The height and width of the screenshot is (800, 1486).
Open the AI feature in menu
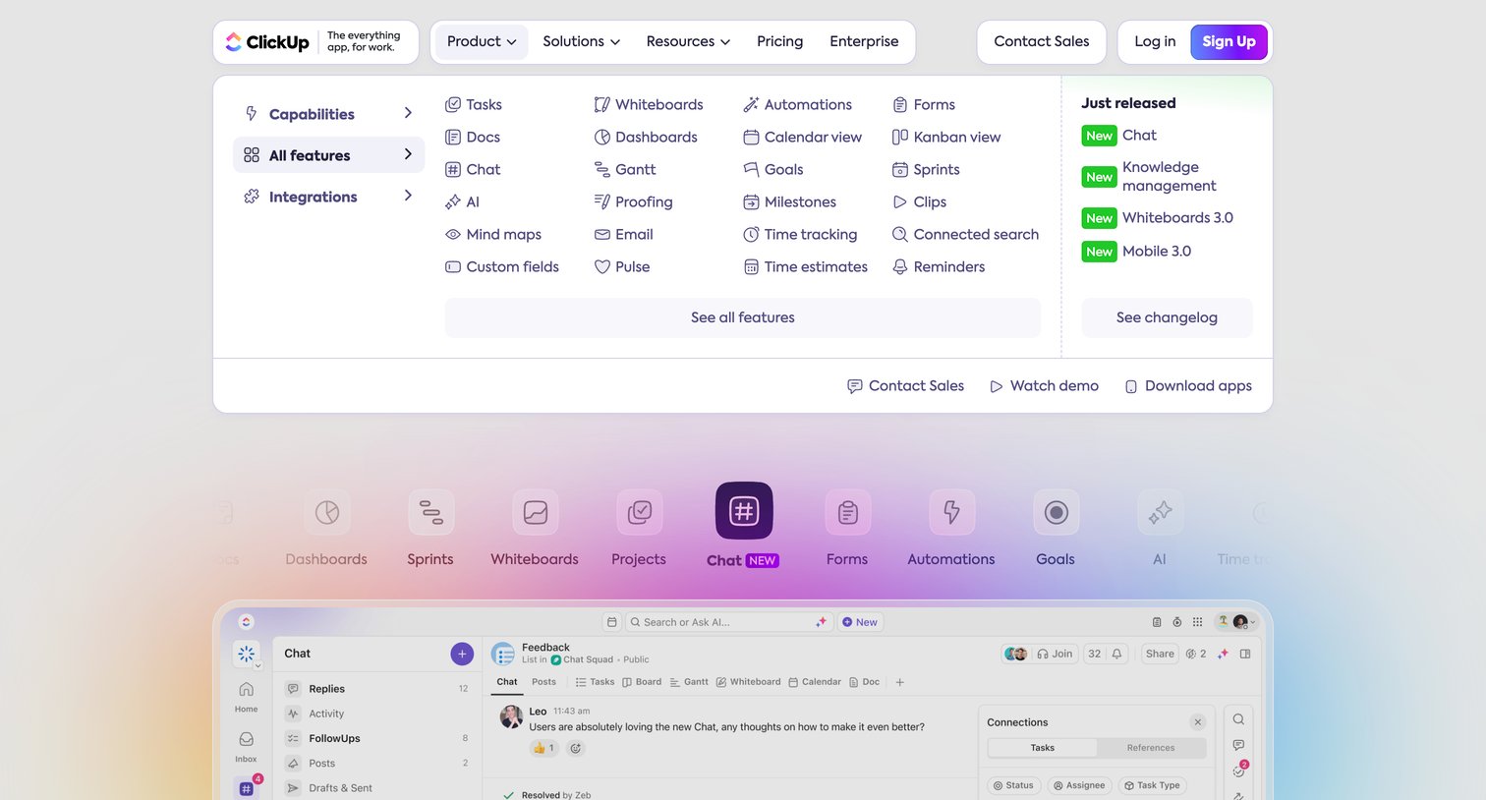[462, 201]
